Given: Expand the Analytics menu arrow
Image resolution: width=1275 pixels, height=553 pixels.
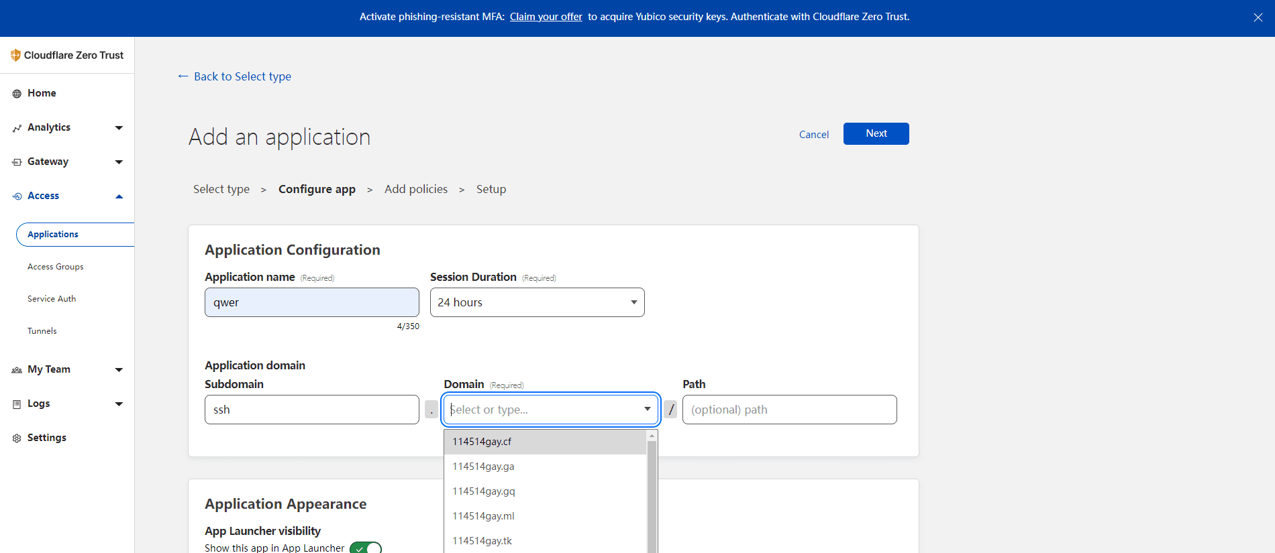Looking at the screenshot, I should (x=119, y=128).
